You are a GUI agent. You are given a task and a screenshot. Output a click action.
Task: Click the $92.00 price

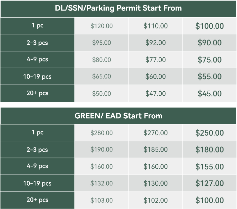pos(156,43)
